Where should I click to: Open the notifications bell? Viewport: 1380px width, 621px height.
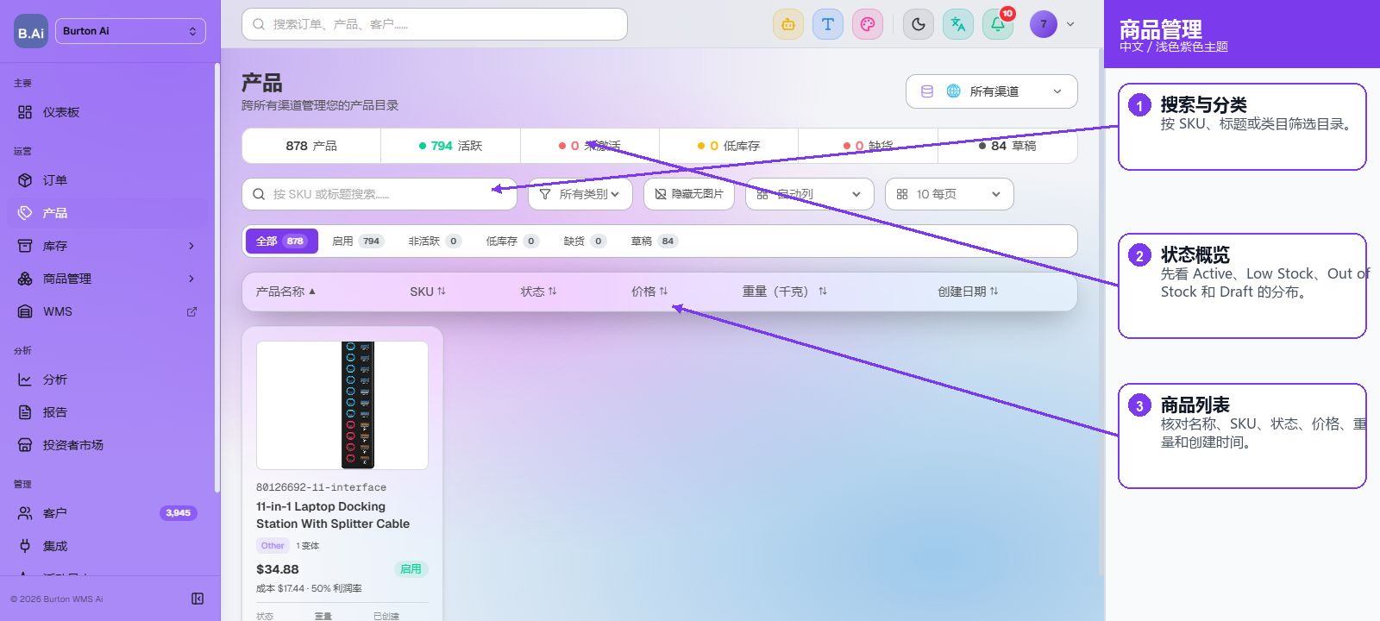pyautogui.click(x=998, y=24)
